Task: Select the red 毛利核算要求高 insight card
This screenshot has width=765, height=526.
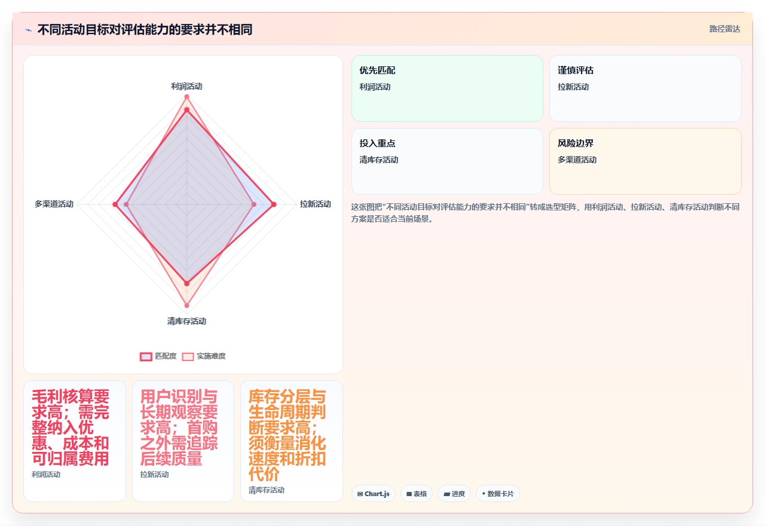Action: pos(75,441)
